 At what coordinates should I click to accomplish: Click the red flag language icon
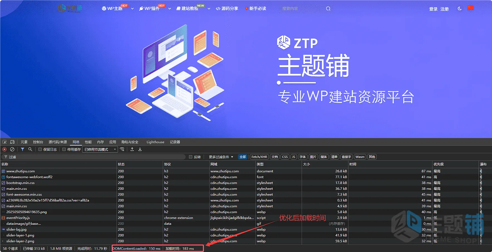coord(471,8)
